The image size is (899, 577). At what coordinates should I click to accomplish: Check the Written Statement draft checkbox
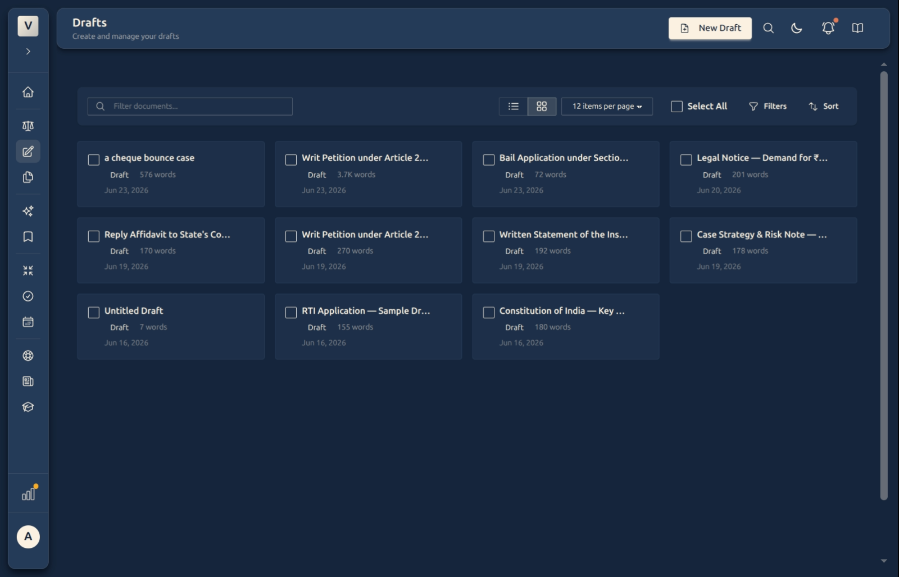click(489, 236)
